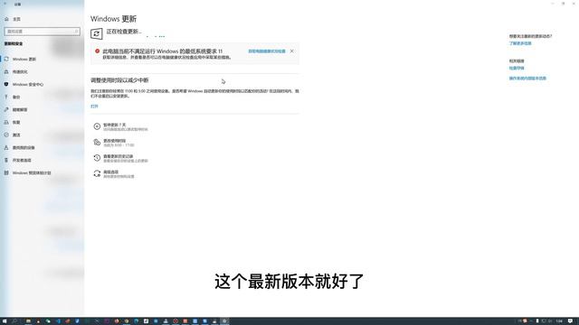Go back with the Settings back arrow
The height and width of the screenshot is (325, 579).
click(5, 4)
